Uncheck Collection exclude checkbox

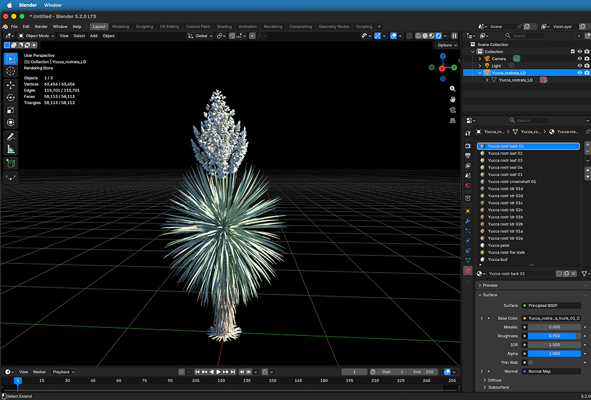coord(573,51)
